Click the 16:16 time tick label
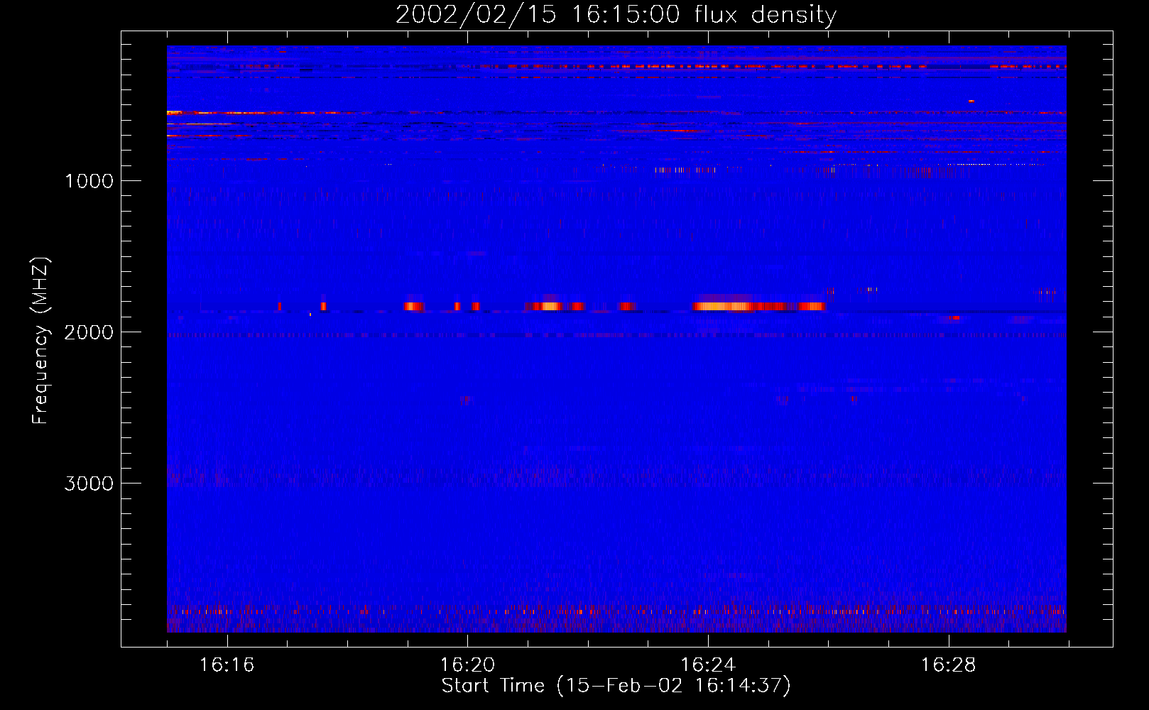 pyautogui.click(x=227, y=665)
